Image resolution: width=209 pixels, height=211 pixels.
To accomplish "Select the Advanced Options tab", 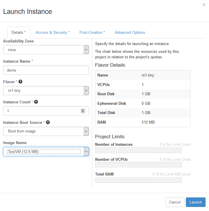I will point(130,33).
